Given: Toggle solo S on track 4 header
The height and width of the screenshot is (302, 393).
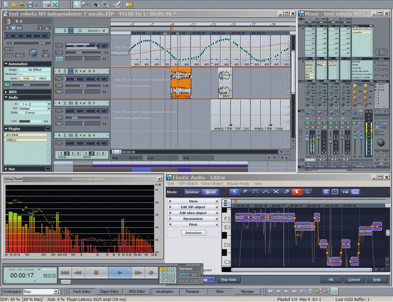Looking at the screenshot, I should [x=65, y=103].
